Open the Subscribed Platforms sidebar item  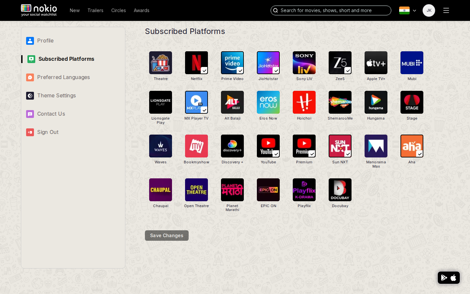[61, 59]
